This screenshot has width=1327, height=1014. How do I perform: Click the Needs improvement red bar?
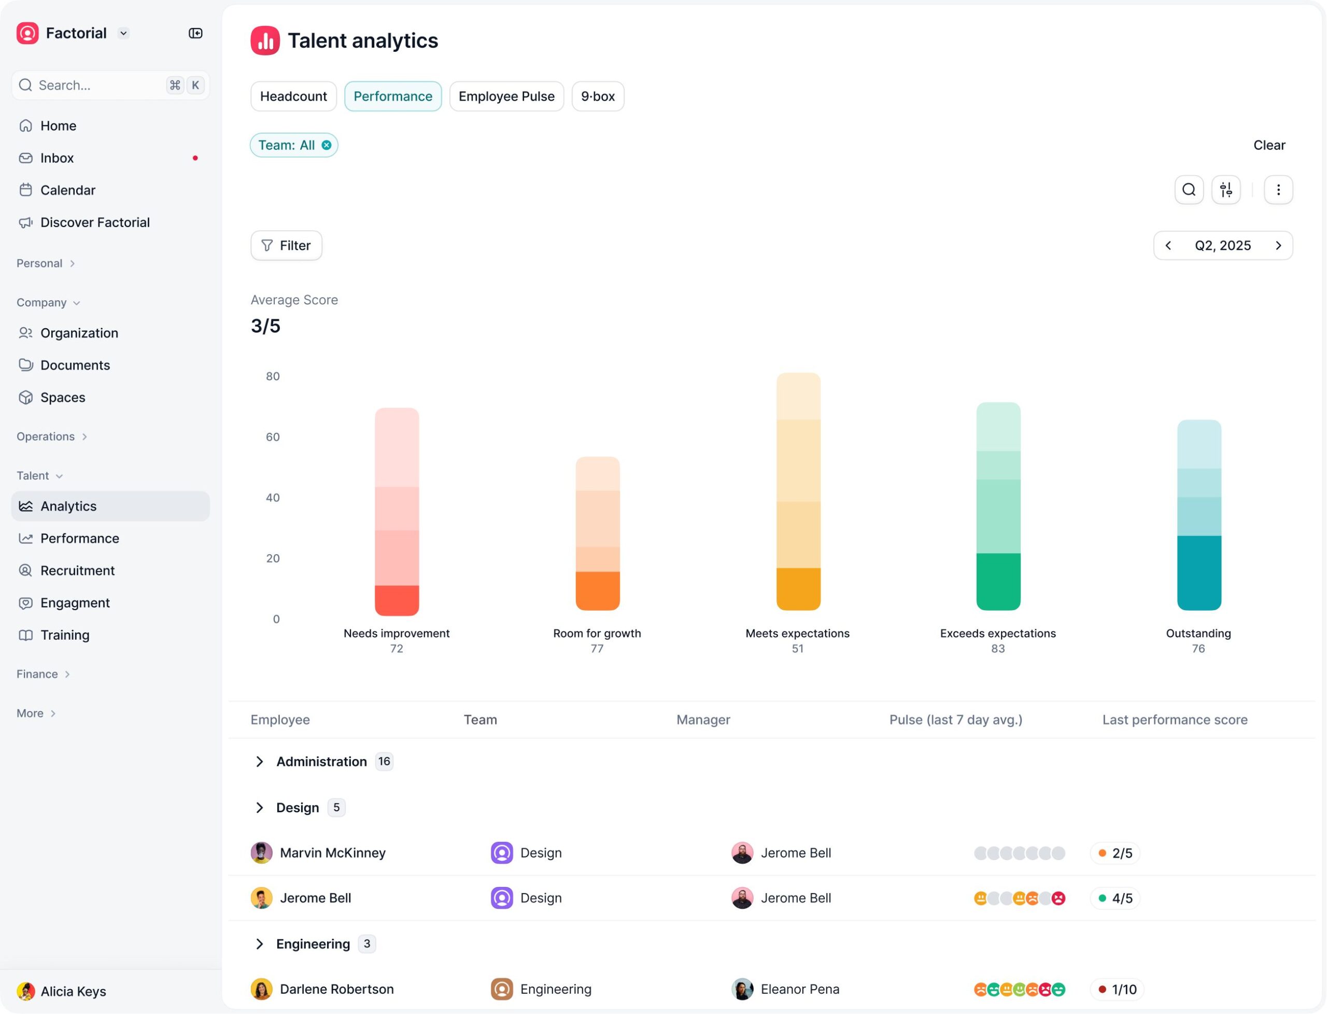[x=397, y=512]
